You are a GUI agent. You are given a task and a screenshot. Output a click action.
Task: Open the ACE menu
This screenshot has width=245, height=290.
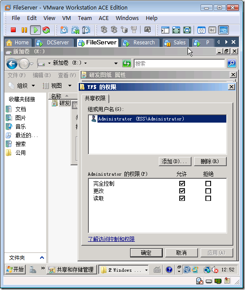click(x=104, y=18)
